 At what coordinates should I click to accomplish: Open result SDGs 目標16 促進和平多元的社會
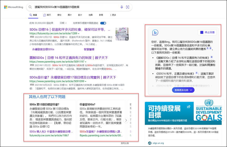point(70,30)
